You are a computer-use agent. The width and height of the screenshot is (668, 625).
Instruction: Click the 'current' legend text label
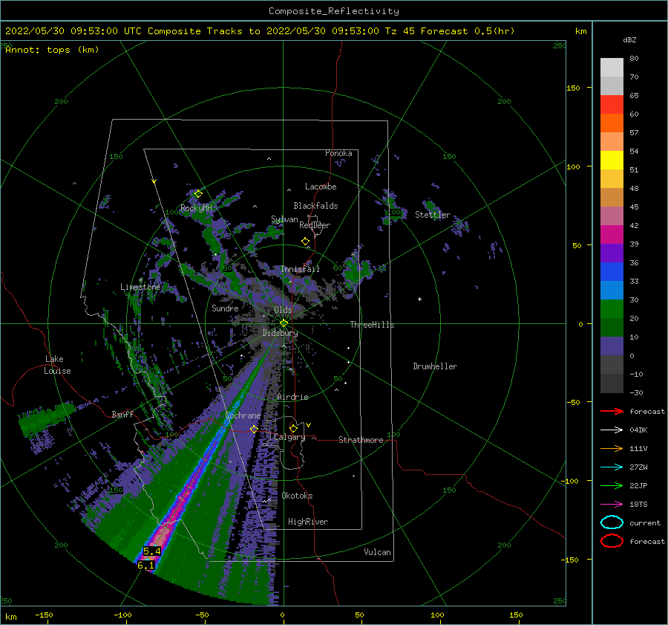645,522
